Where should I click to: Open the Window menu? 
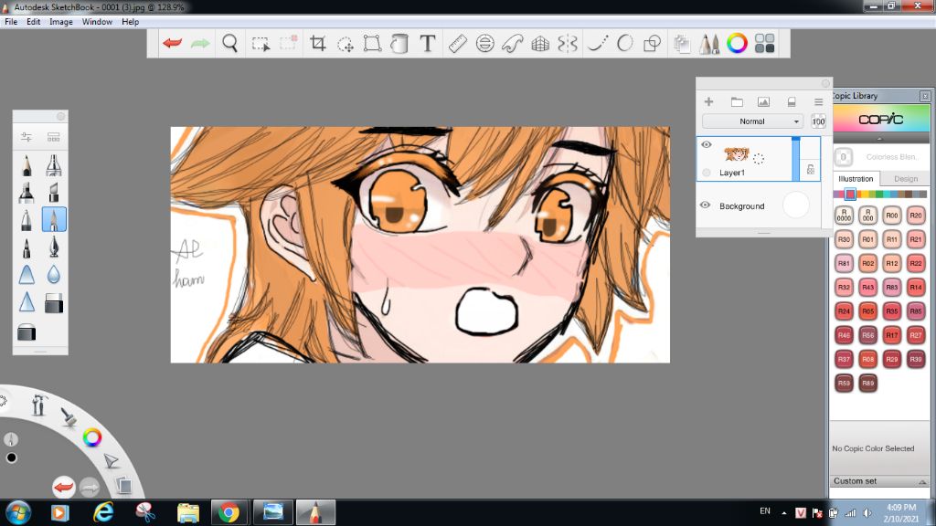tap(97, 22)
